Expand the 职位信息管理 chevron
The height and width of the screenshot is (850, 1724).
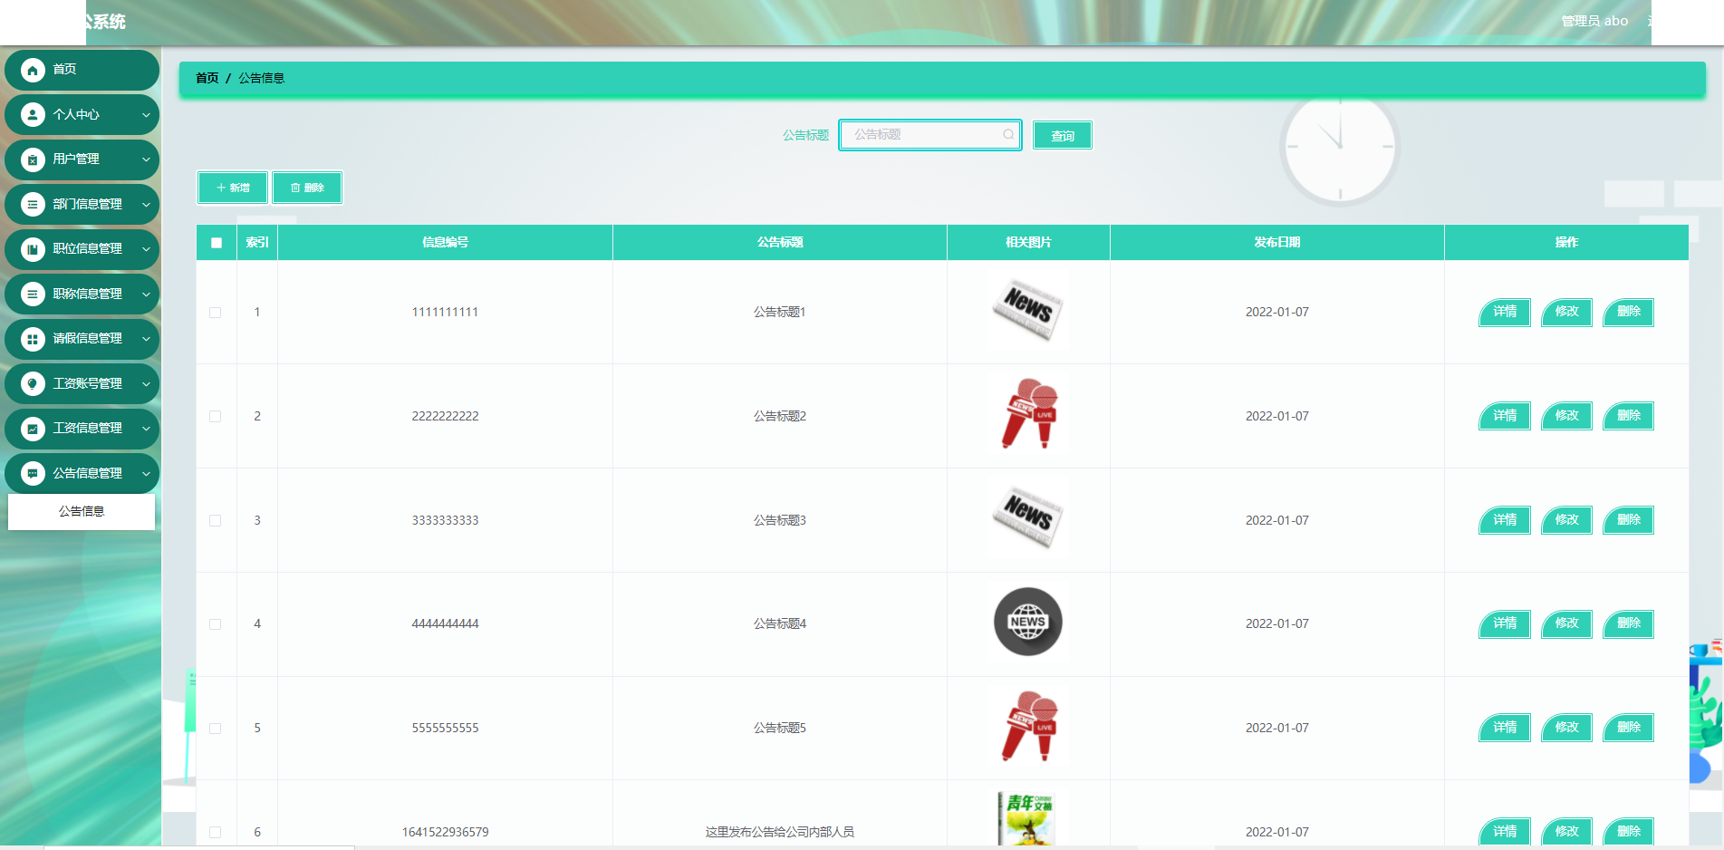click(x=146, y=249)
